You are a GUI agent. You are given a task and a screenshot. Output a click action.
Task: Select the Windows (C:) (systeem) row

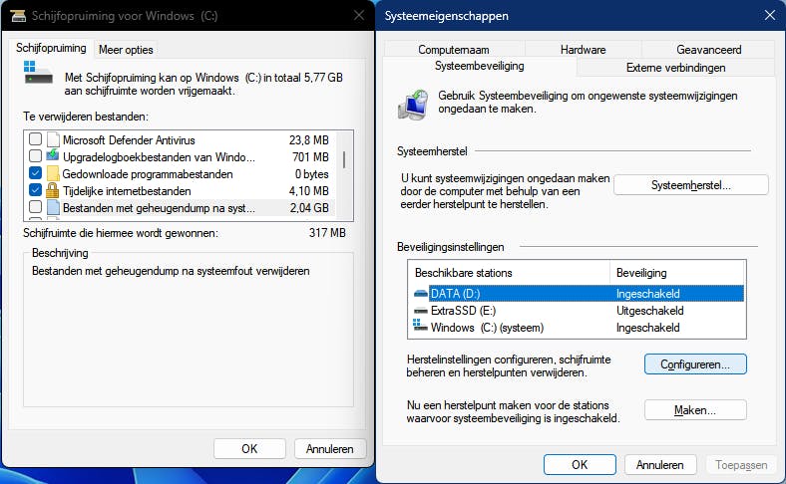(577, 328)
